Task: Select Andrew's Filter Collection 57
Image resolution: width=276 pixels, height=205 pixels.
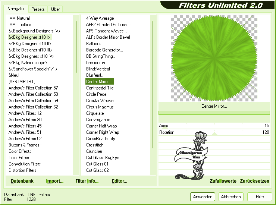Action: pyautogui.click(x=33, y=88)
